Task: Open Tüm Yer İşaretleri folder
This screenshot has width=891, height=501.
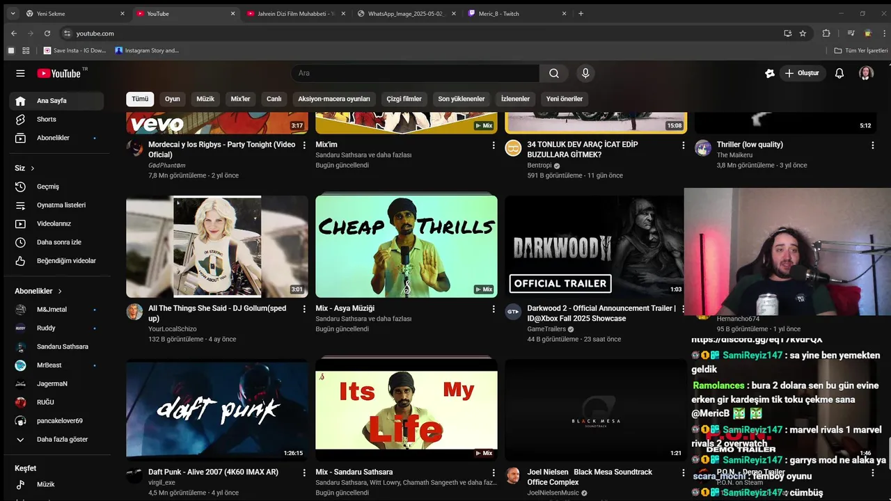Action: (861, 51)
